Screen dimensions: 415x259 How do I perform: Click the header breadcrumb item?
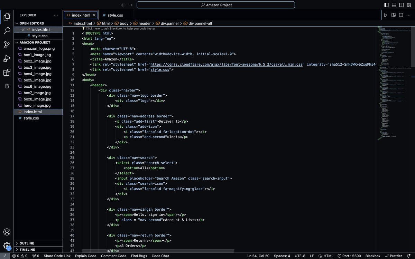[x=142, y=23]
